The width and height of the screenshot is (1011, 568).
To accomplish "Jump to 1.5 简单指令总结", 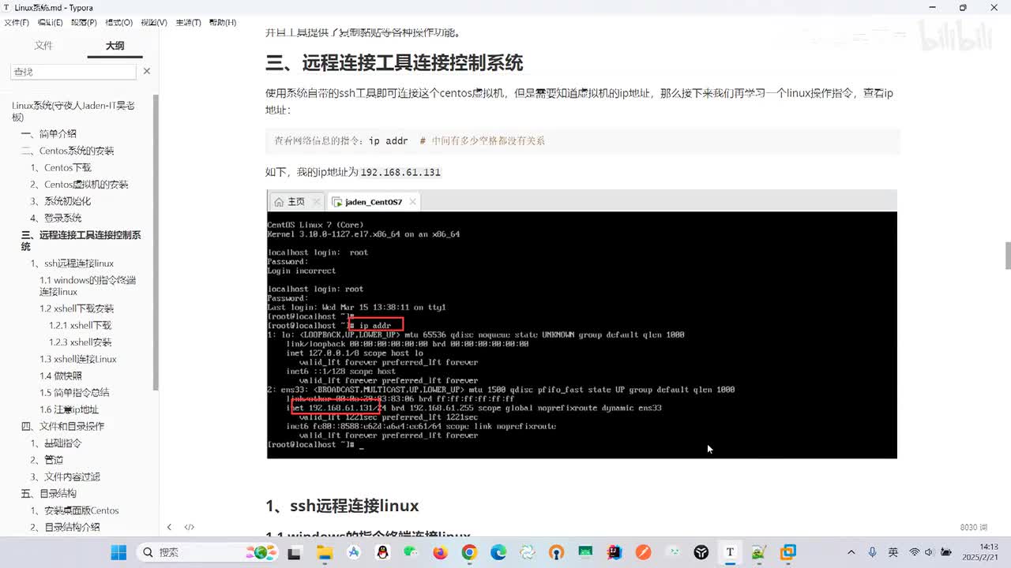I will pyautogui.click(x=74, y=392).
